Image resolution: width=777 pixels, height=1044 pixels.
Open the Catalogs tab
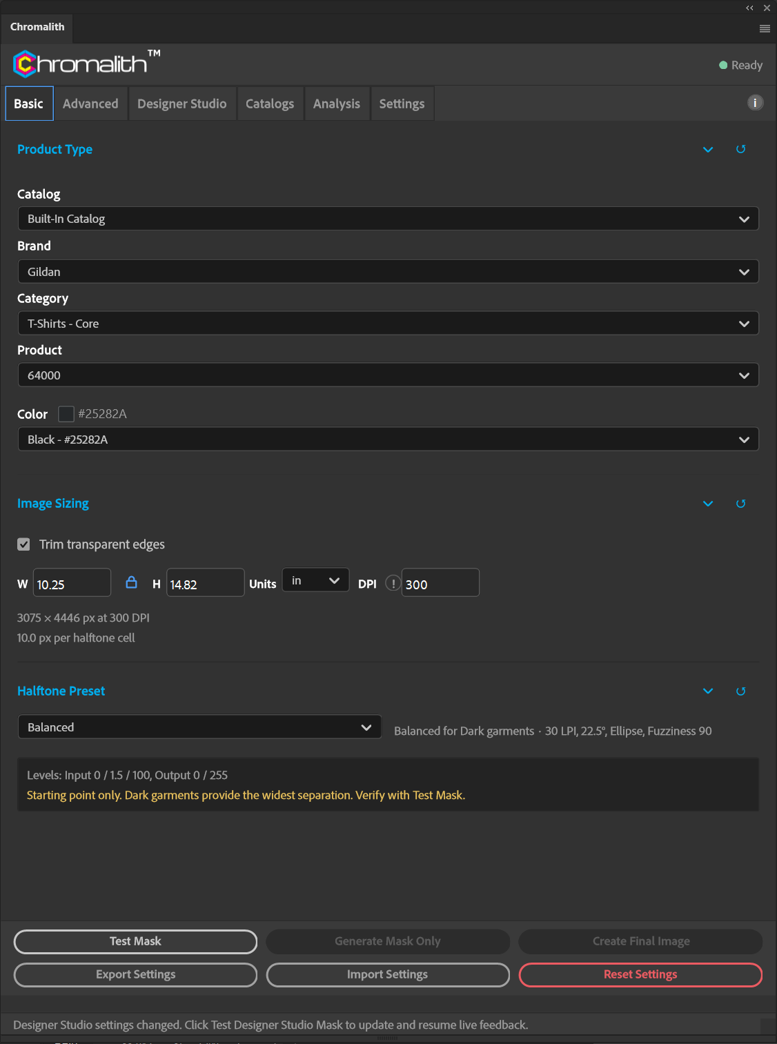pos(270,104)
